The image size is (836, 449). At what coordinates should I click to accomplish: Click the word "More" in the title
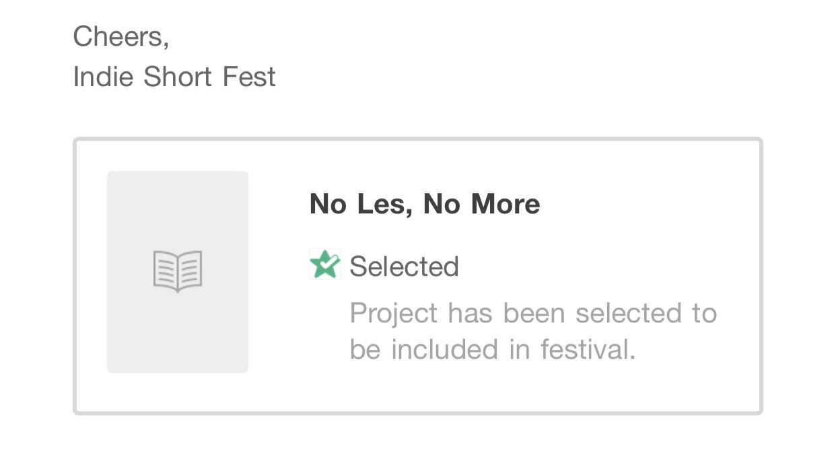[505, 204]
